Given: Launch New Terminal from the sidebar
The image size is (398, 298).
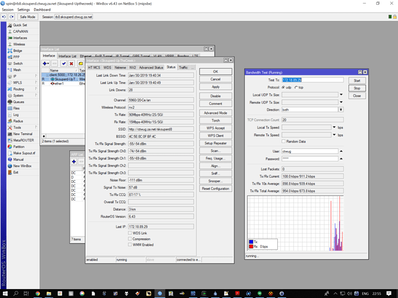Looking at the screenshot, I should (x=22, y=134).
